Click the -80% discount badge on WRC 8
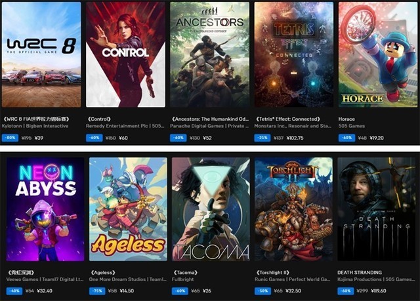The height and width of the screenshot is (301, 420). [10, 138]
